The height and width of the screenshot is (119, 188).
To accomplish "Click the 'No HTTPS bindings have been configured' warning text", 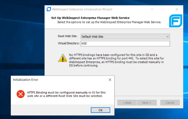I will coord(116,60).
